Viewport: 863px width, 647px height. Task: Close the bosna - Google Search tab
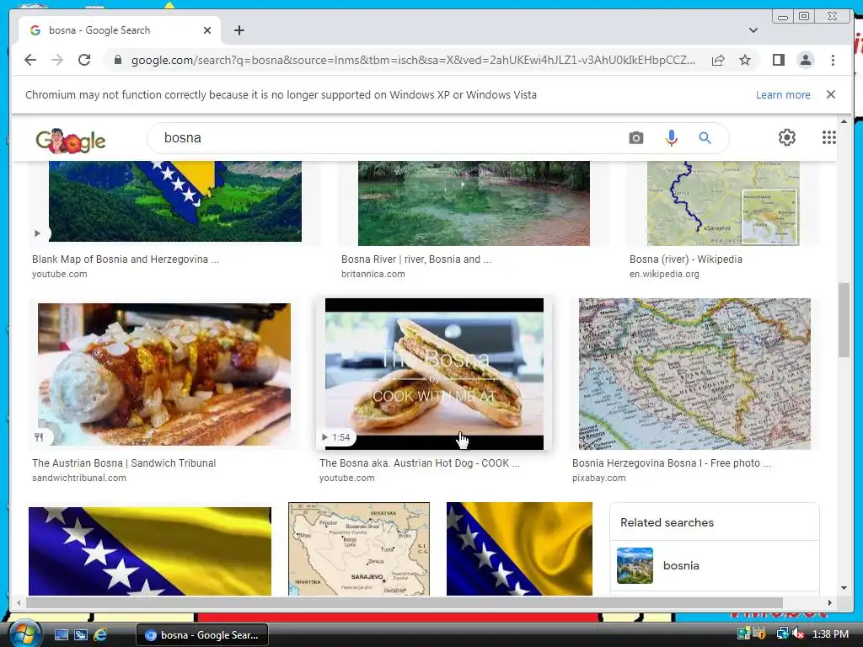(207, 30)
